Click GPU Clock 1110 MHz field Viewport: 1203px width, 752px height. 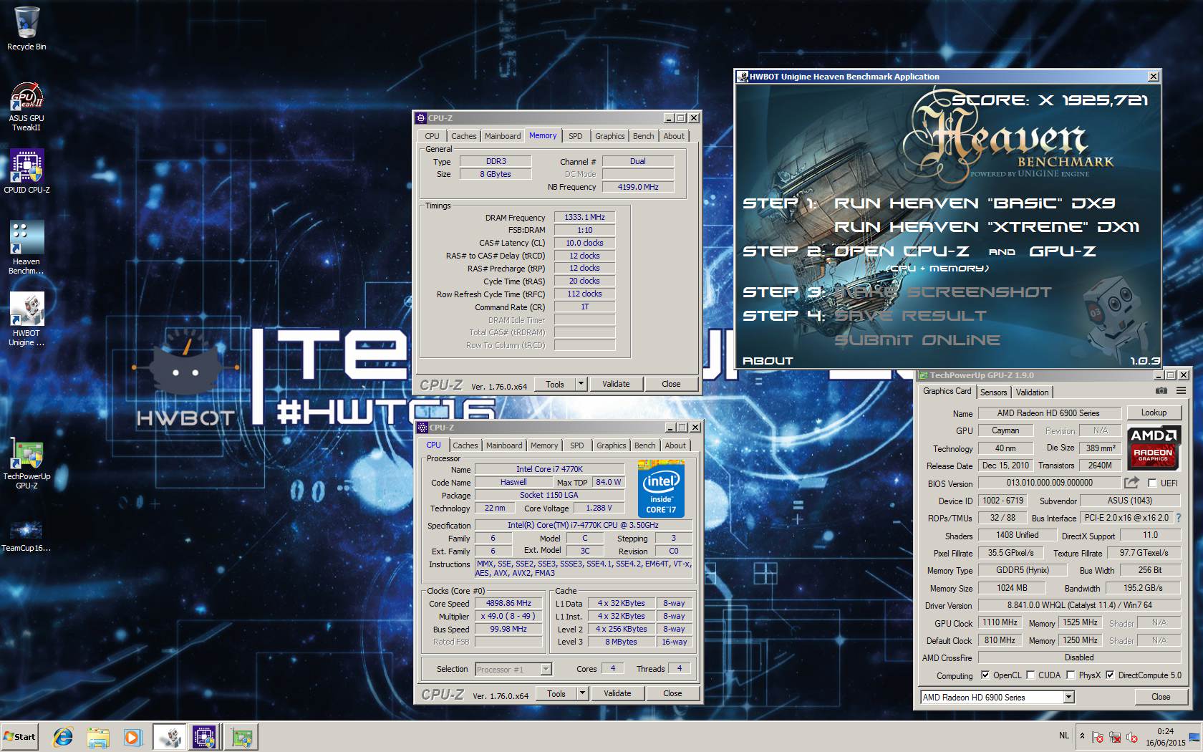click(x=1000, y=622)
